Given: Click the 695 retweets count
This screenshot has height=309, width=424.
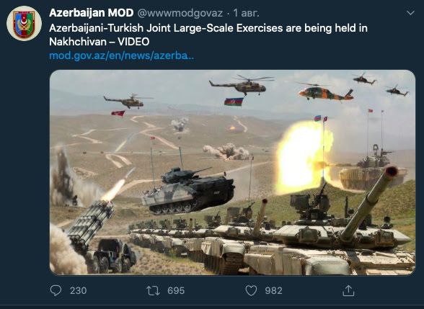Looking at the screenshot, I should (x=176, y=291).
